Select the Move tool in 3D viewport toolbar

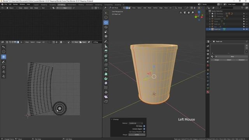pyautogui.click(x=106, y=23)
